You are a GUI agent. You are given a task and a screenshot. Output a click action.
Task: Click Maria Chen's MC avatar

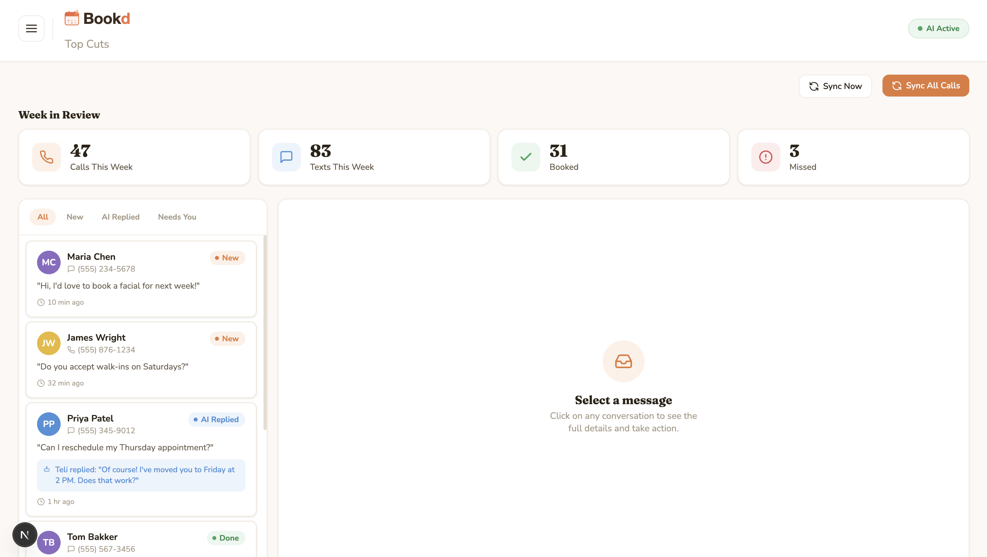(48, 262)
